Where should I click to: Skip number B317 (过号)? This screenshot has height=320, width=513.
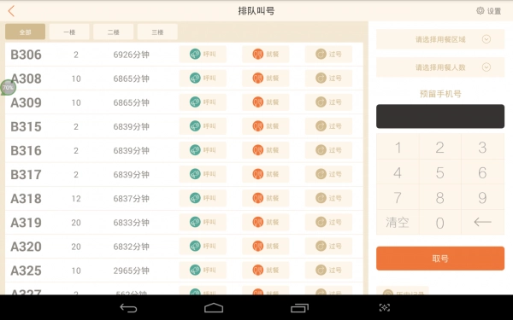click(x=328, y=174)
